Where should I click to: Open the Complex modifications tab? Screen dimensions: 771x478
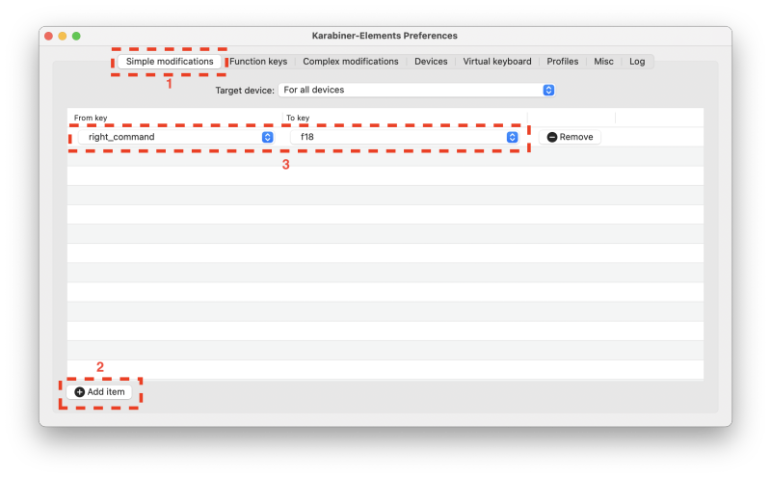click(x=351, y=62)
